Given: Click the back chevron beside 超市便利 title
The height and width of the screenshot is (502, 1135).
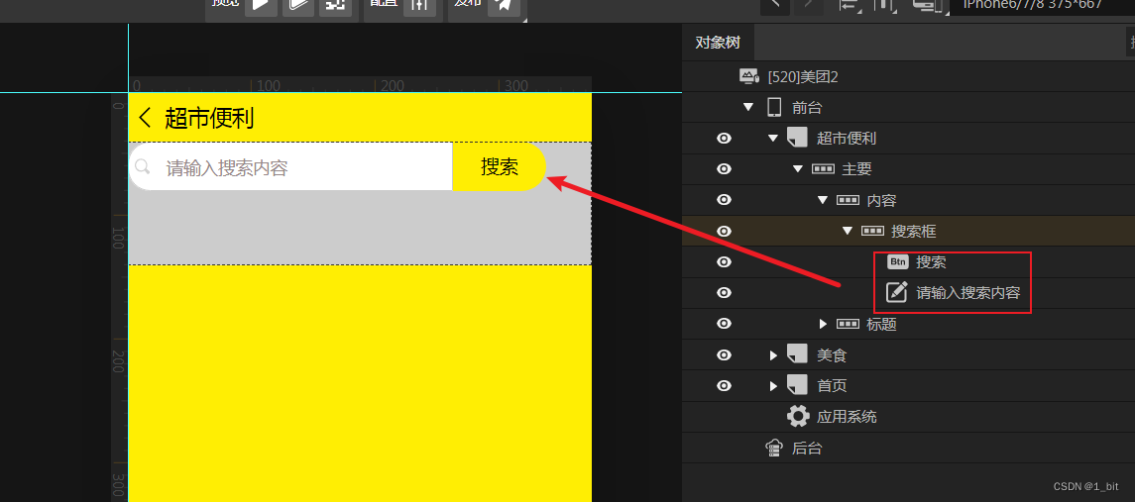Looking at the screenshot, I should click(145, 118).
